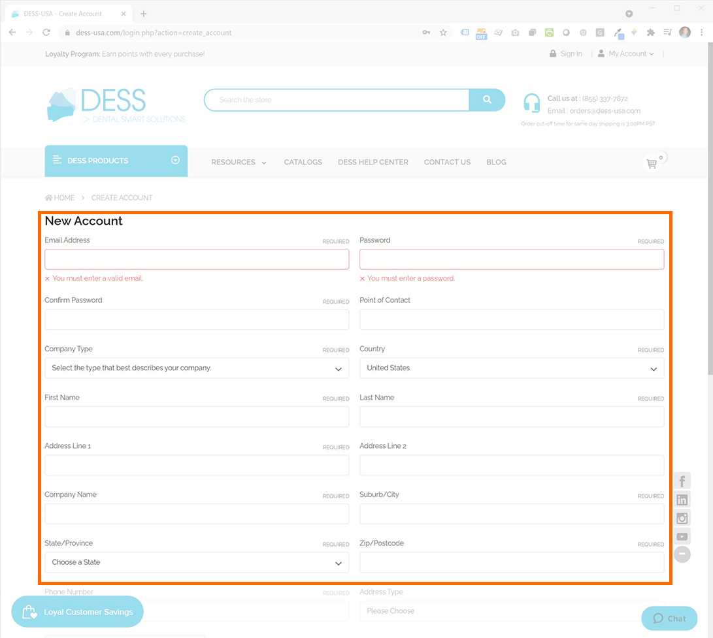713x638 pixels.
Task: Open the blue tag extension icon
Action: pos(464,32)
